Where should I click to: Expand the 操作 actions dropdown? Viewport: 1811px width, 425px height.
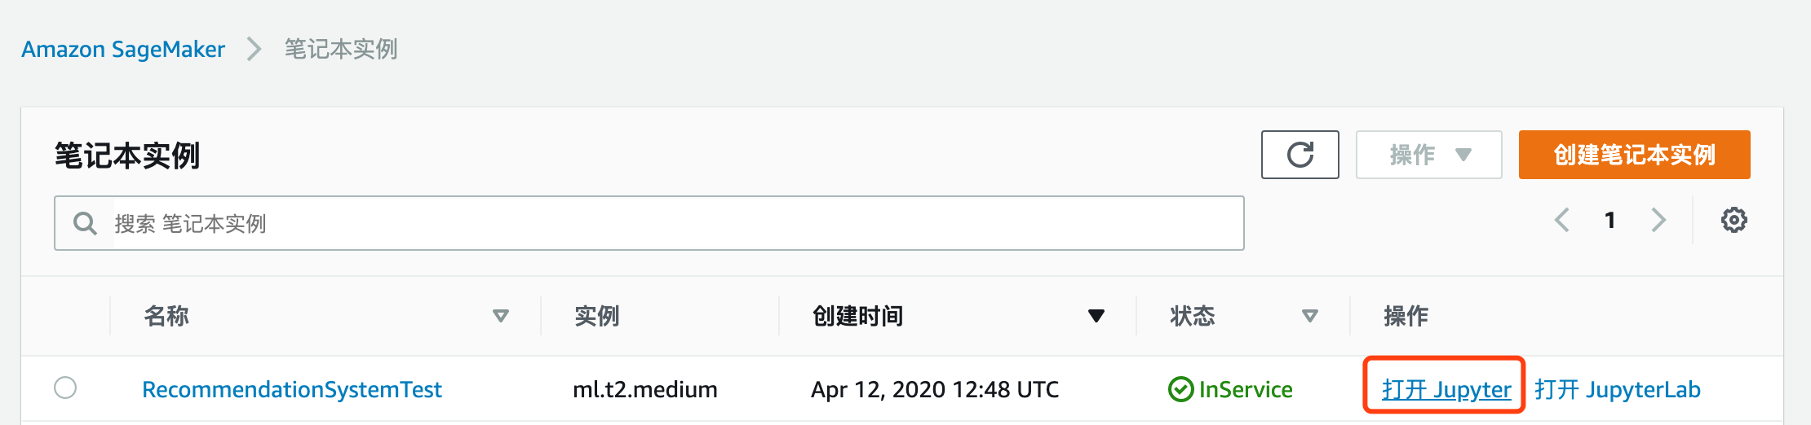tap(1428, 155)
